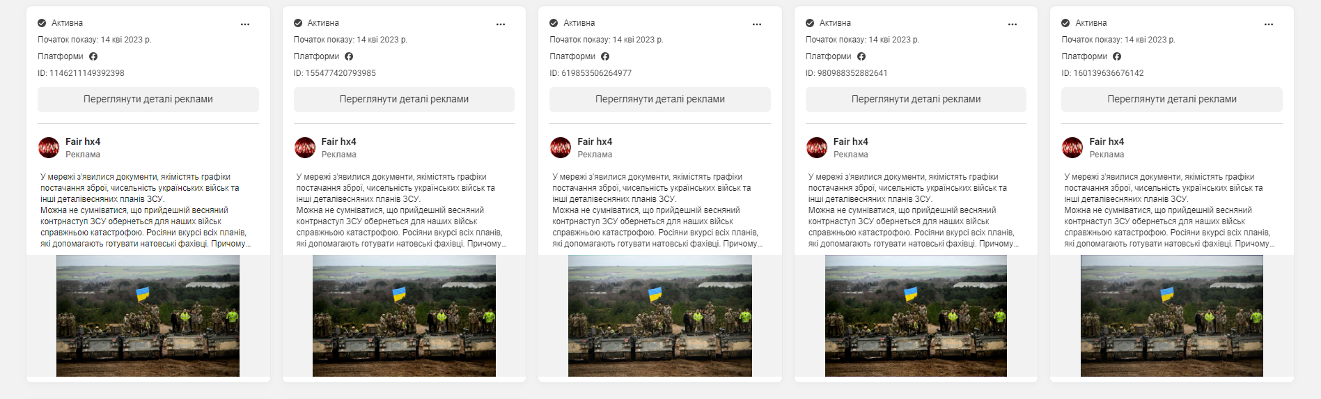This screenshot has height=399, width=1321.
Task: Open three-dot menu for ad ID 155477420793985
Action: pyautogui.click(x=501, y=24)
